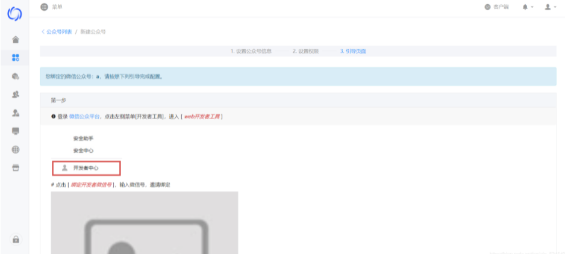The width and height of the screenshot is (565, 254).
Task: Open the globe sidebar icon
Action: [x=16, y=149]
